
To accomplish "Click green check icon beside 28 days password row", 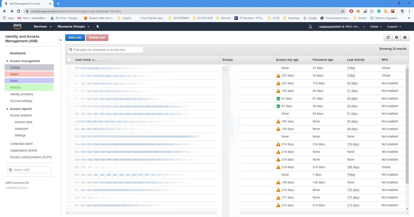I will click(278, 106).
